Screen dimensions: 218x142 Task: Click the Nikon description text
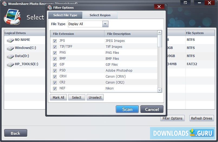point(110,88)
